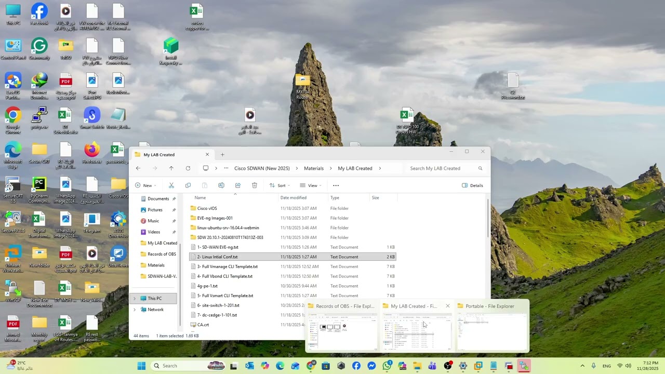Image resolution: width=665 pixels, height=374 pixels.
Task: Open Outlook from the taskbar
Action: (x=249, y=366)
